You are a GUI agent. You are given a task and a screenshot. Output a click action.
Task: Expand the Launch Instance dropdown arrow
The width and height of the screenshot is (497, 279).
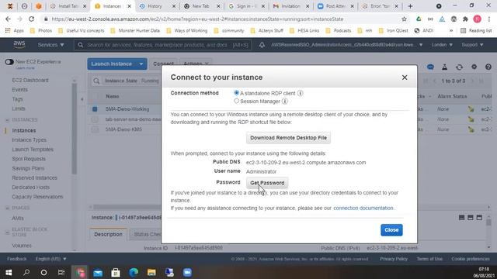point(141,64)
